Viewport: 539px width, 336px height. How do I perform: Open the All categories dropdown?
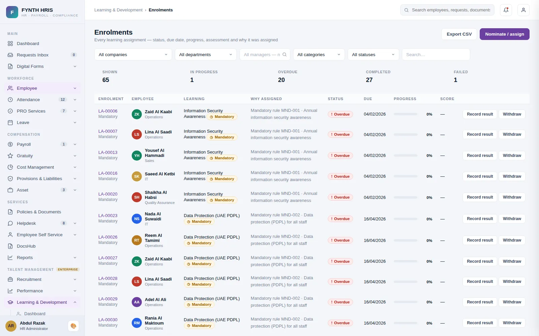coord(319,54)
